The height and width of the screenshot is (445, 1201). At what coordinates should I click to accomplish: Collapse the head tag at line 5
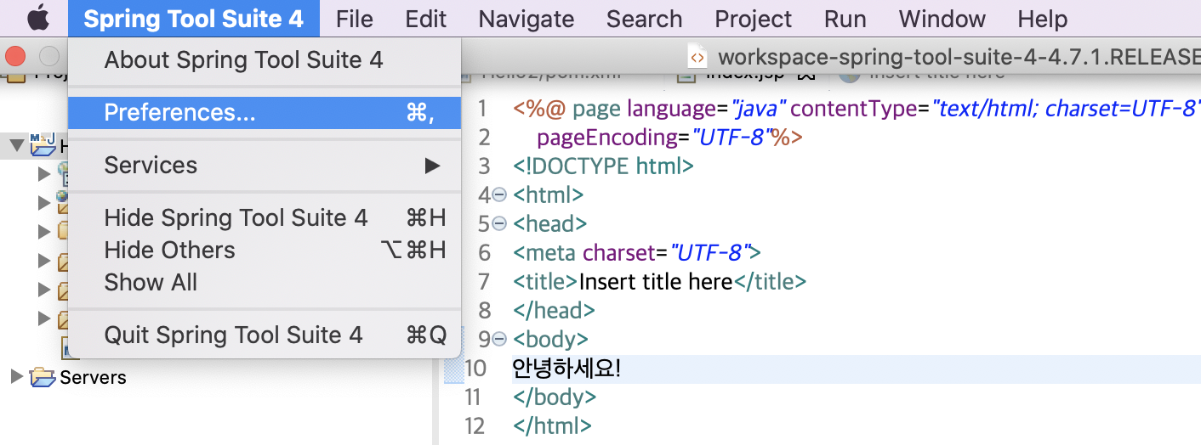click(x=499, y=223)
